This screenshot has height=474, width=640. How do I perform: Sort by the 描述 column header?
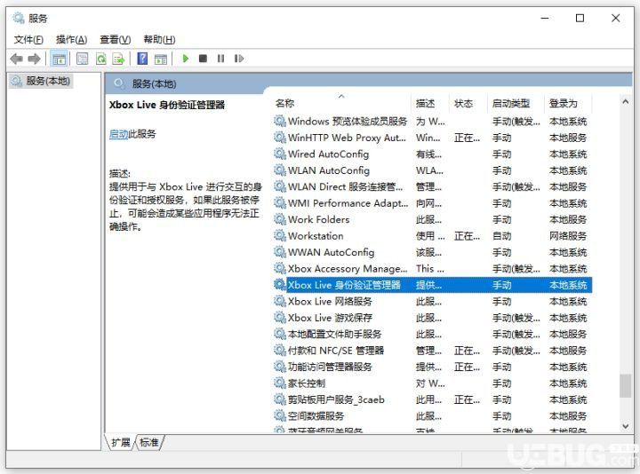(425, 104)
